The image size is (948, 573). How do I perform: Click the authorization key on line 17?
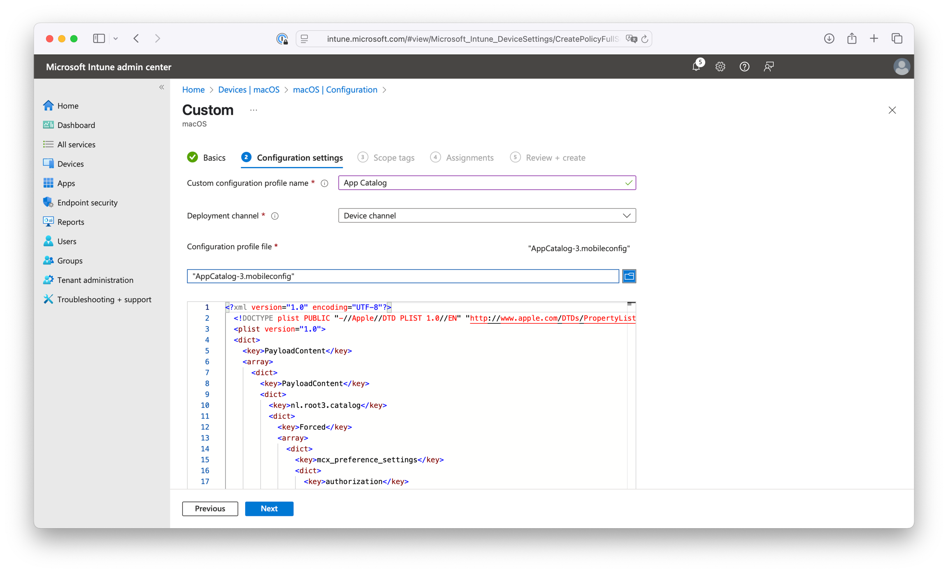tap(356, 481)
